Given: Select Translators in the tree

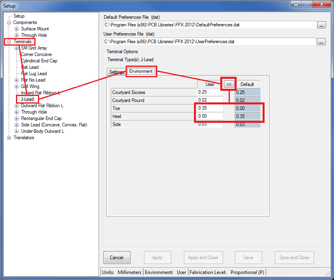Looking at the screenshot, I should (24, 138).
